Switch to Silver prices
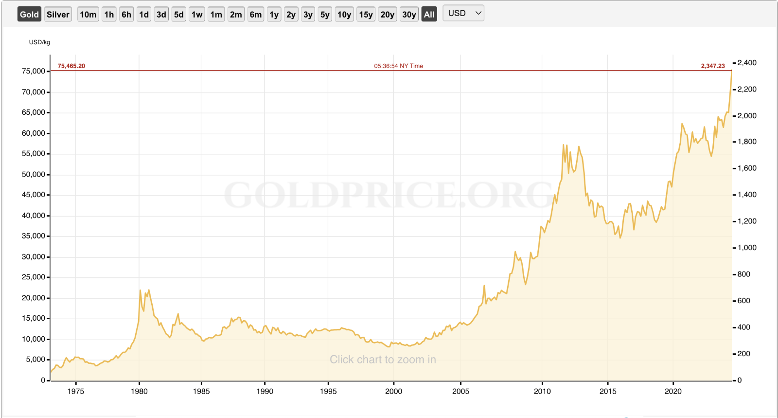 click(x=58, y=14)
